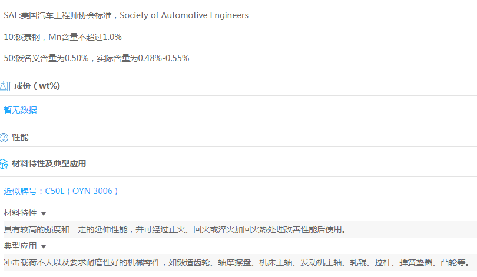Select the 性能 section heading
The height and width of the screenshot is (277, 477).
(x=20, y=137)
